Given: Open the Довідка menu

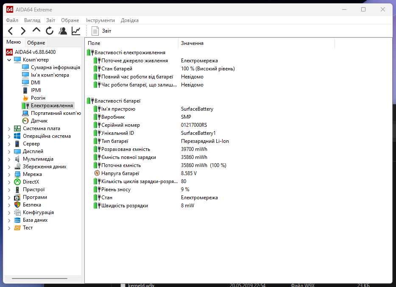Looking at the screenshot, I should coord(130,20).
